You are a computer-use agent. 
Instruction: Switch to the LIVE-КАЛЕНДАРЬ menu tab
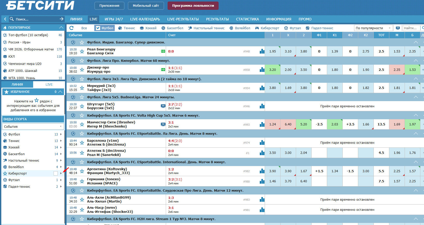click(145, 19)
